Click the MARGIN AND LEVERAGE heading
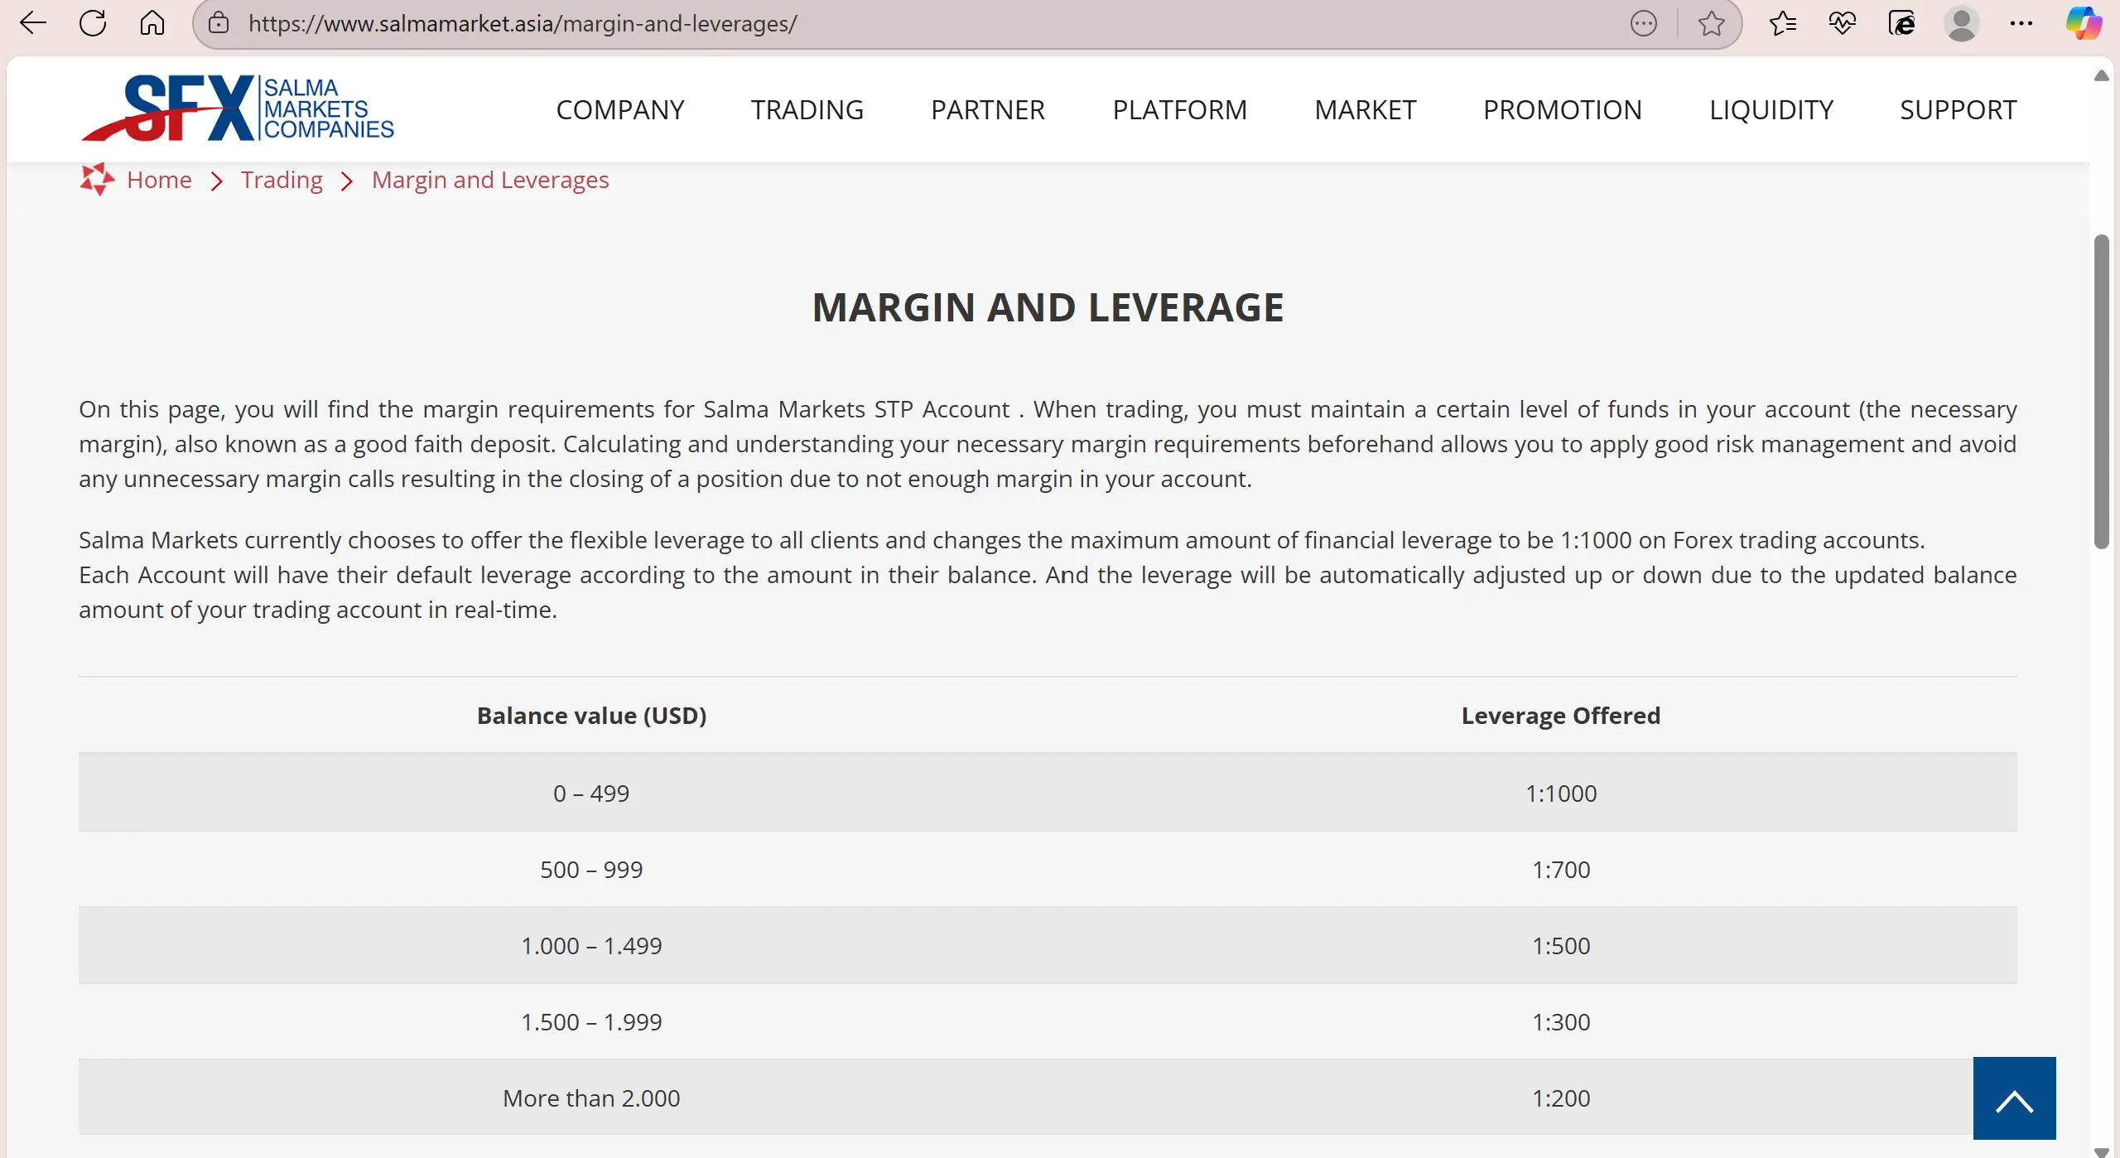Viewport: 2120px width, 1158px height. click(1048, 307)
